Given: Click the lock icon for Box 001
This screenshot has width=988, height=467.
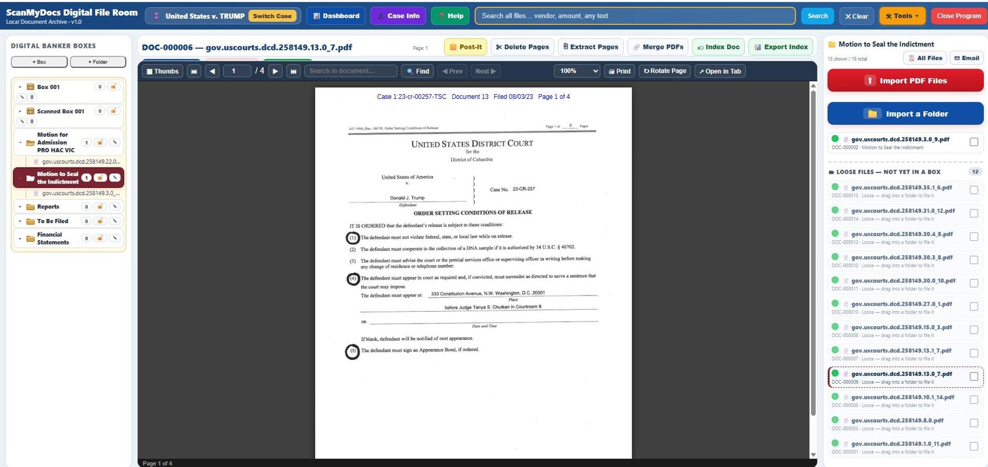Looking at the screenshot, I should pyautogui.click(x=113, y=86).
